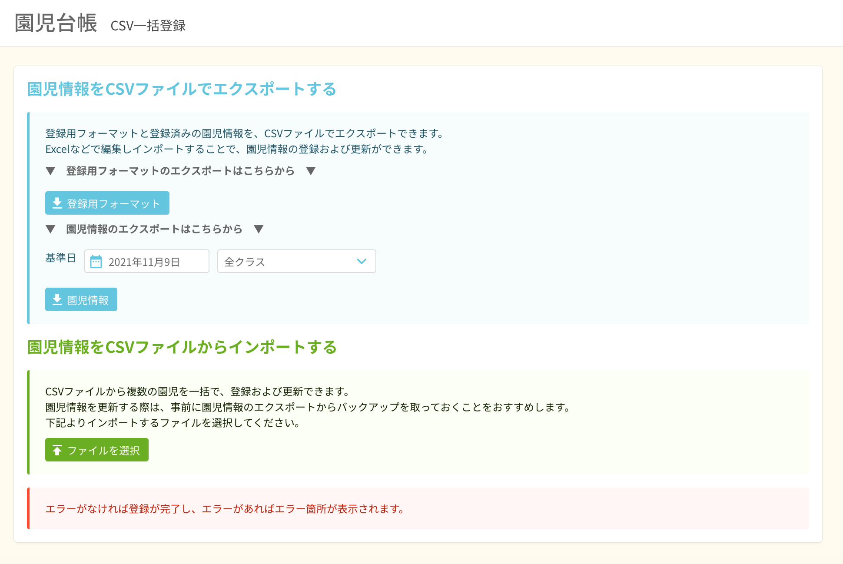Open the 全クラス class dropdown
The image size is (843, 564).
[x=297, y=261]
